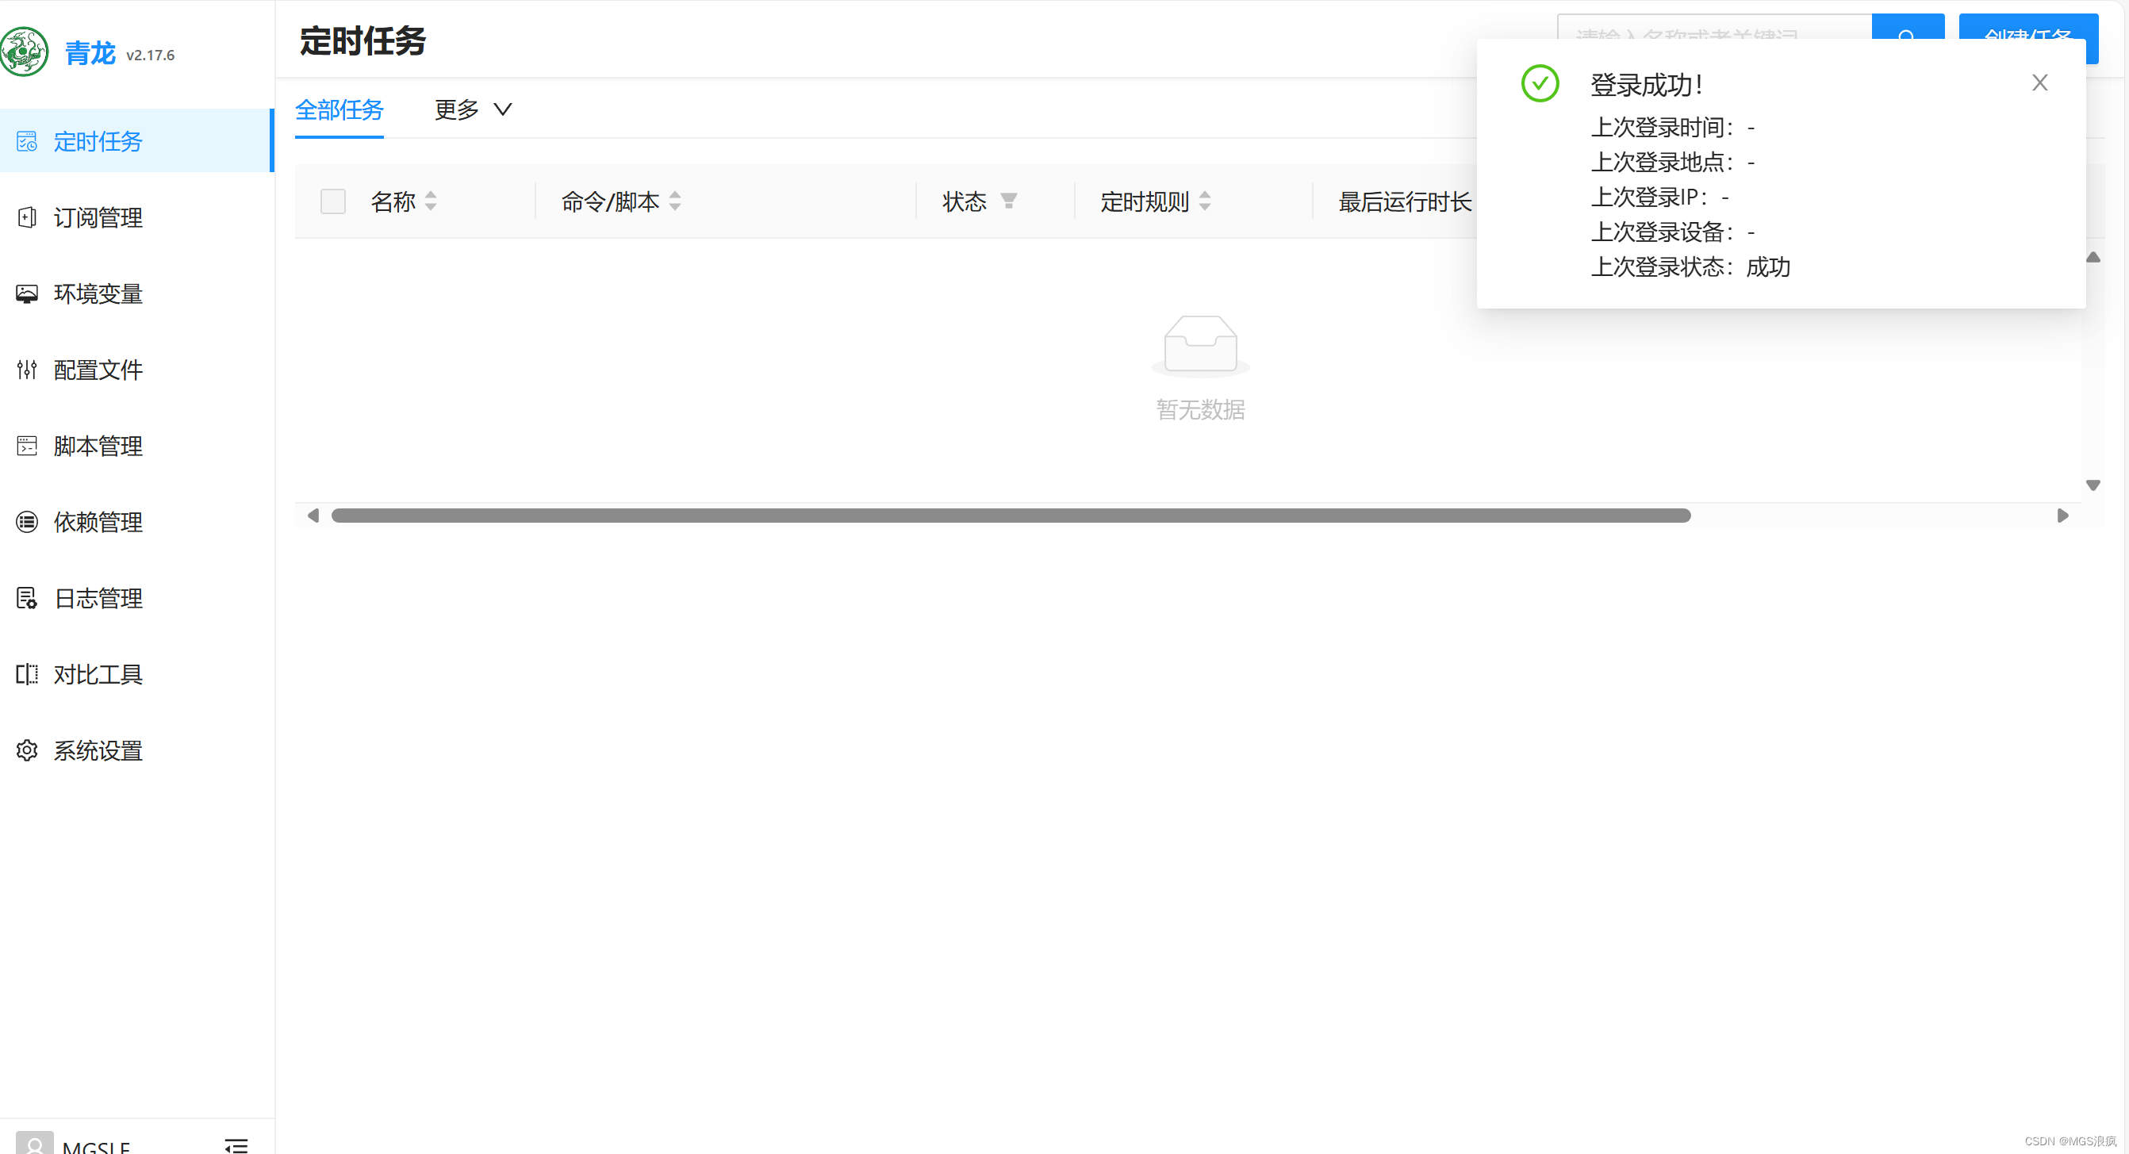The width and height of the screenshot is (2129, 1154).
Task: Collapse the sidebar with the bottom menu-fold icon
Action: [x=236, y=1144]
